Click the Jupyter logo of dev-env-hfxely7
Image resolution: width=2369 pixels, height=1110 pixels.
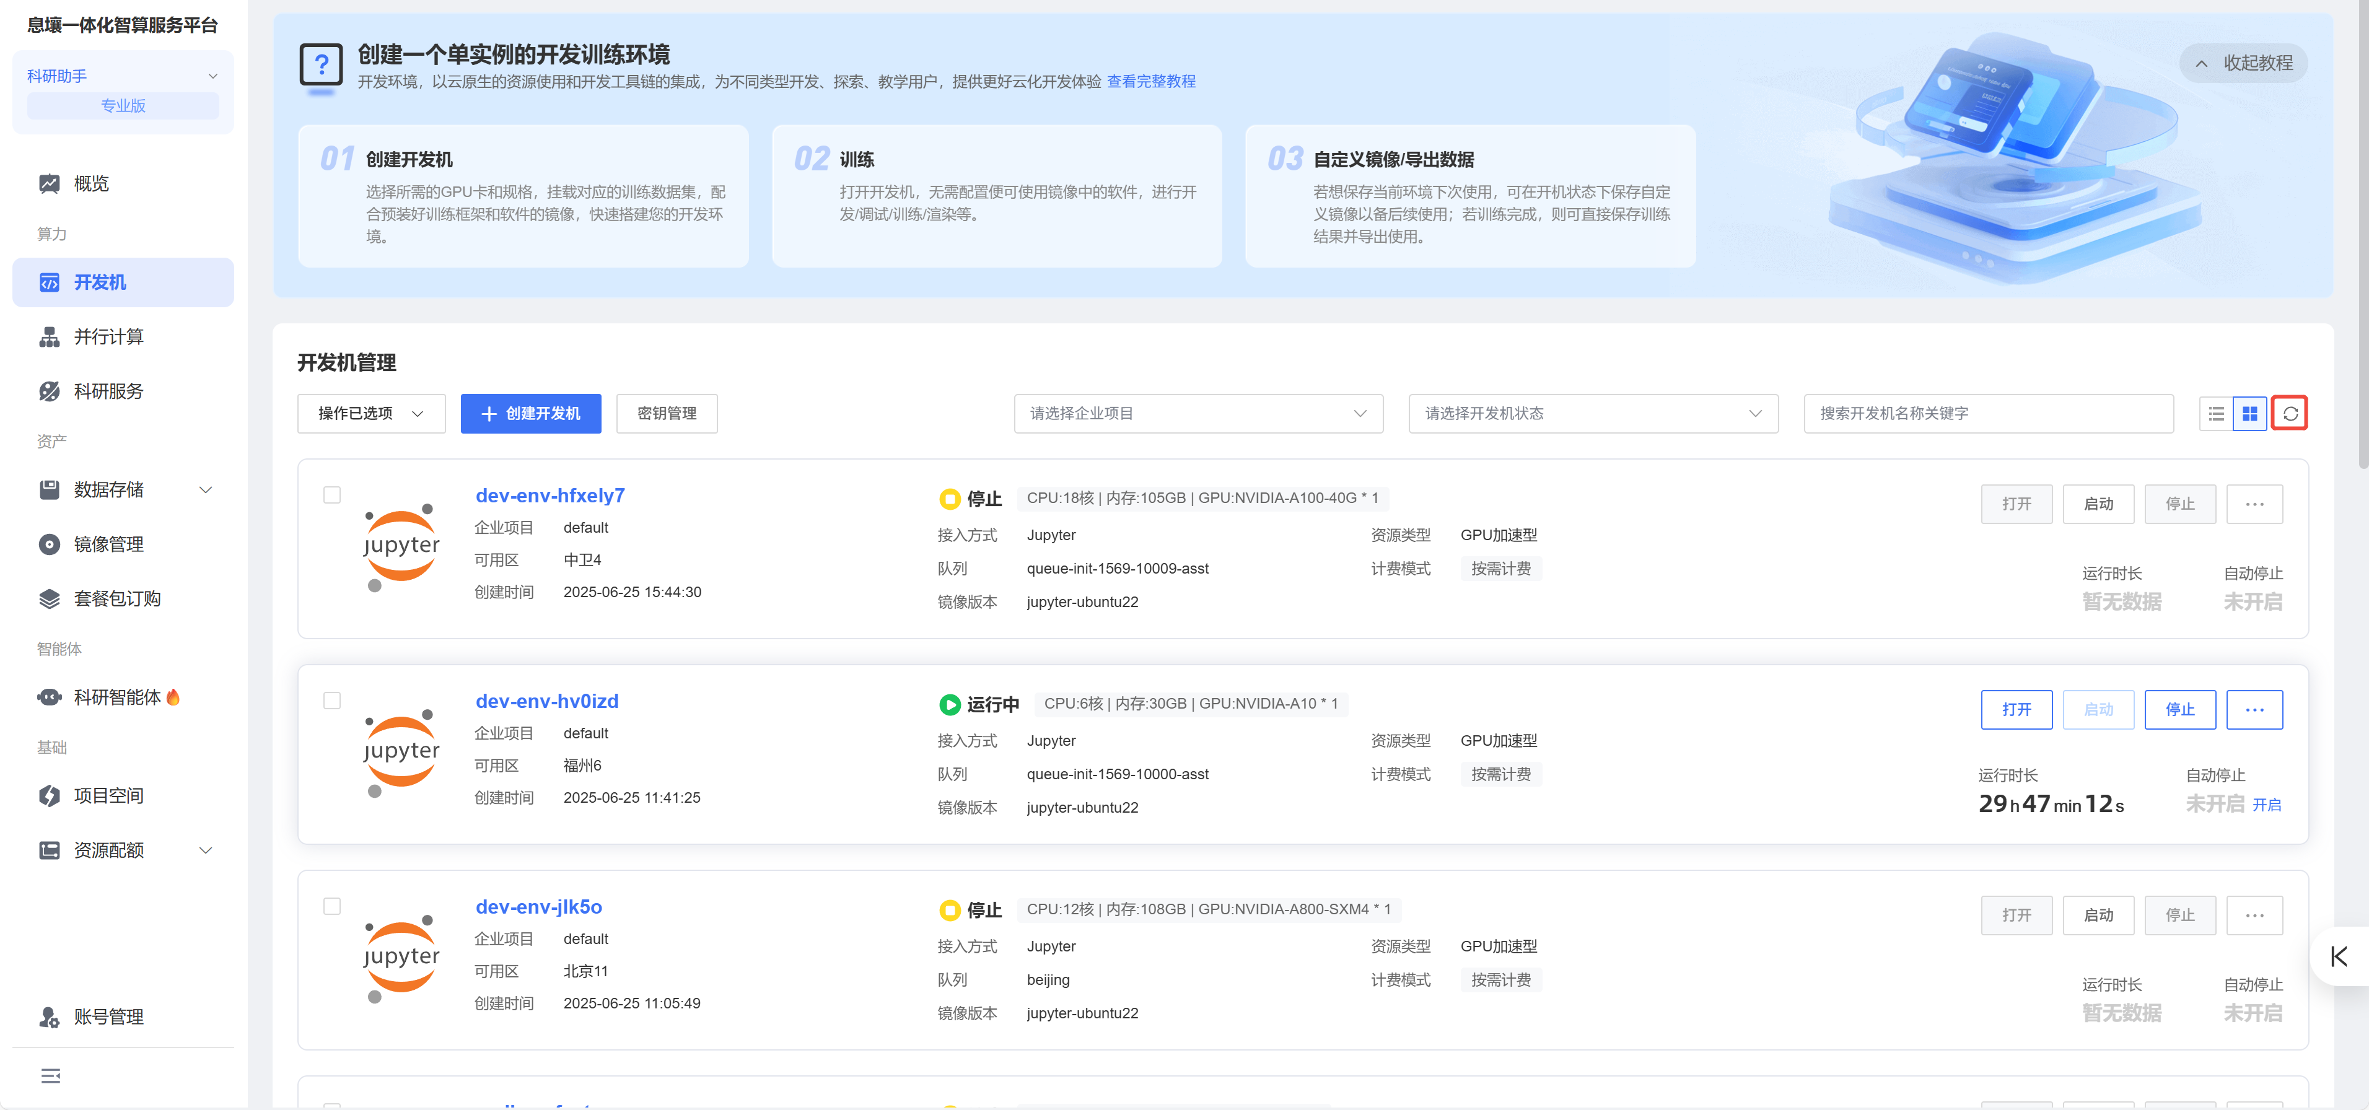(401, 546)
